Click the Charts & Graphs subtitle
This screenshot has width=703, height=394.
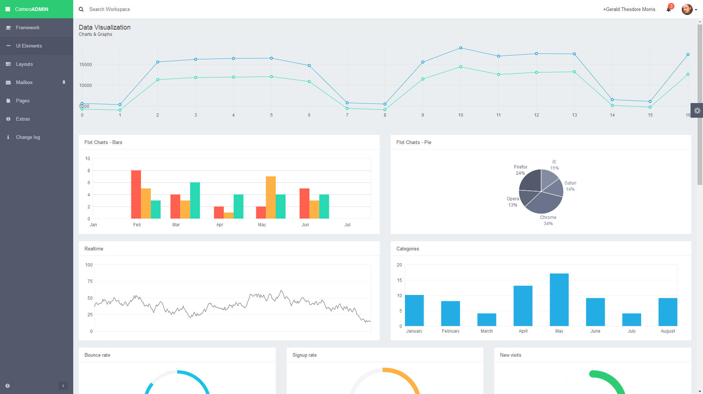pyautogui.click(x=96, y=34)
